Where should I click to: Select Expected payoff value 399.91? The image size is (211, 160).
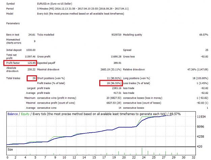click(x=117, y=63)
